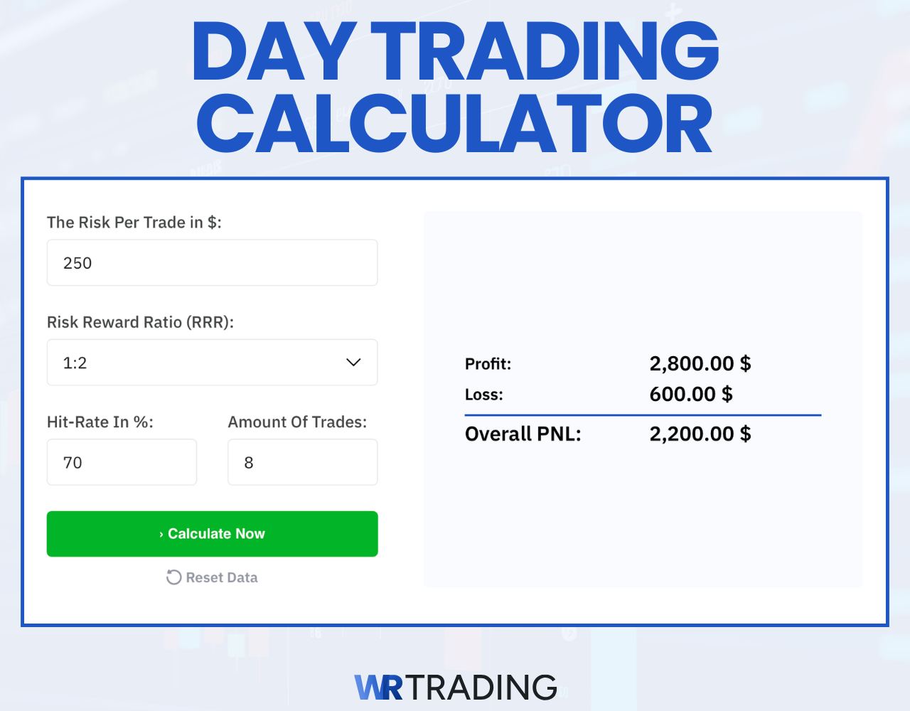The height and width of the screenshot is (711, 910).
Task: Open the Risk Reward Ratio dropdown
Action: [212, 363]
